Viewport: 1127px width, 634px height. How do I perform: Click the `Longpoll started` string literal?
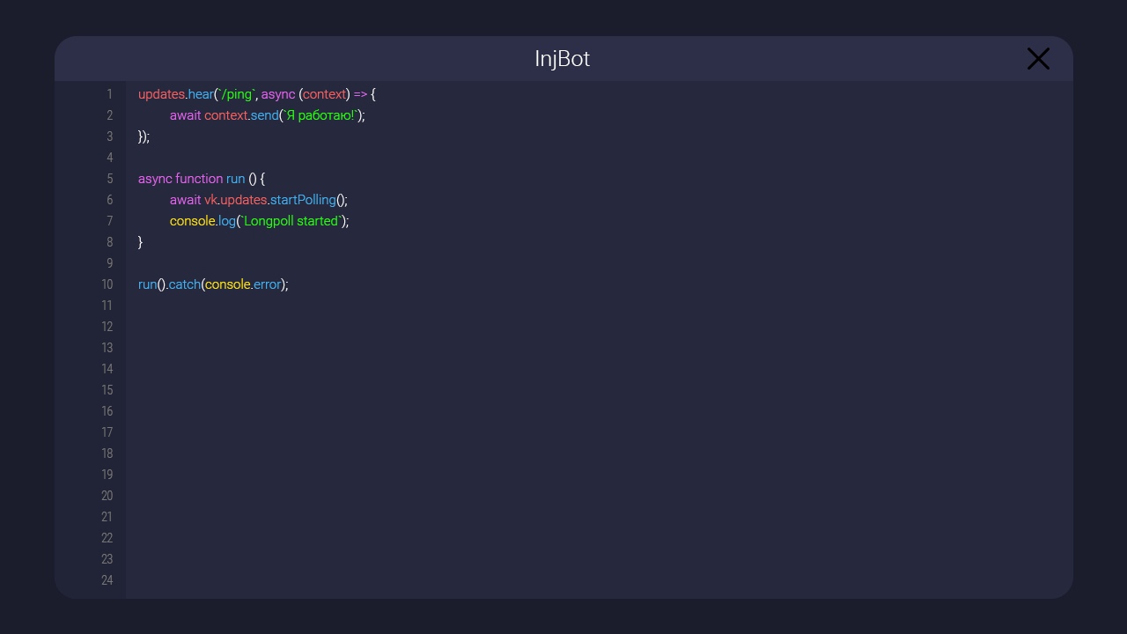click(x=291, y=221)
